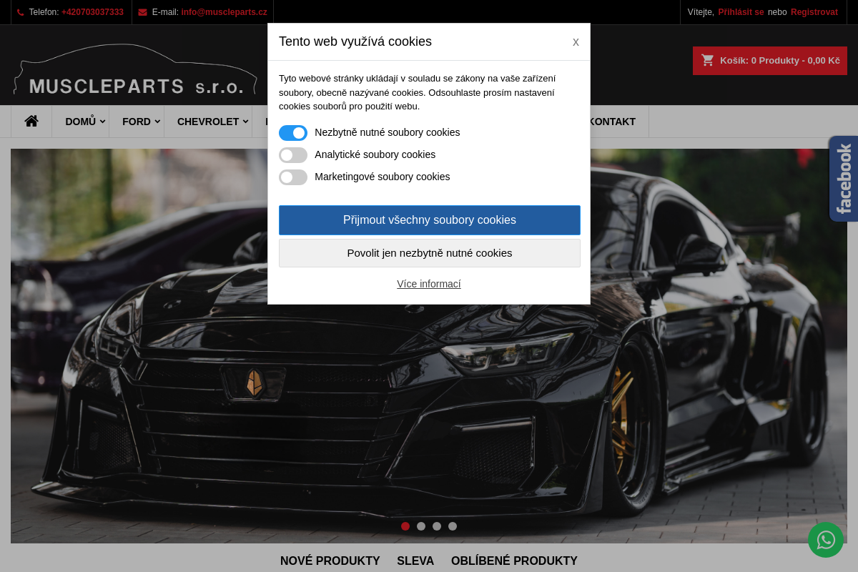Select the first slider dot
The height and width of the screenshot is (572, 858).
point(405,526)
